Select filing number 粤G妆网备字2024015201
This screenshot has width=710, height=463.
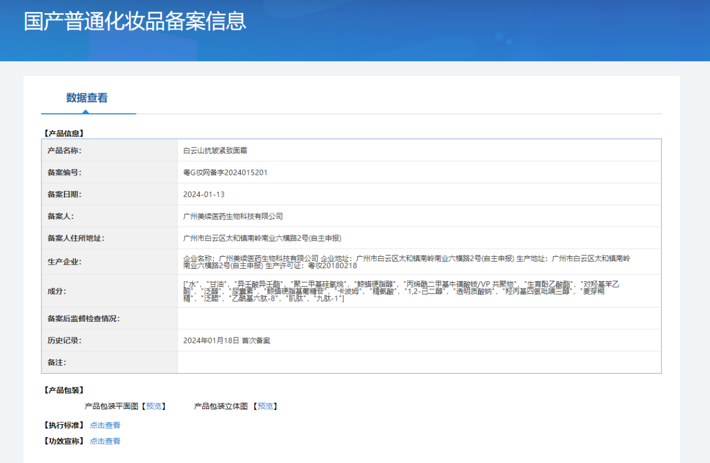click(x=225, y=173)
